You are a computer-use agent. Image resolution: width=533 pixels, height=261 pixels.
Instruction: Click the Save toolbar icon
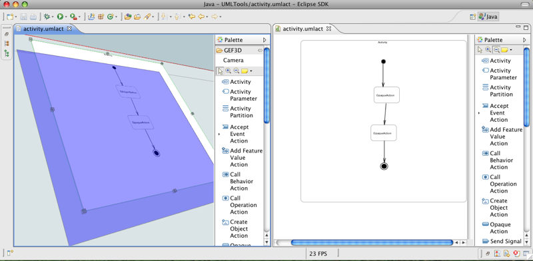pyautogui.click(x=24, y=16)
